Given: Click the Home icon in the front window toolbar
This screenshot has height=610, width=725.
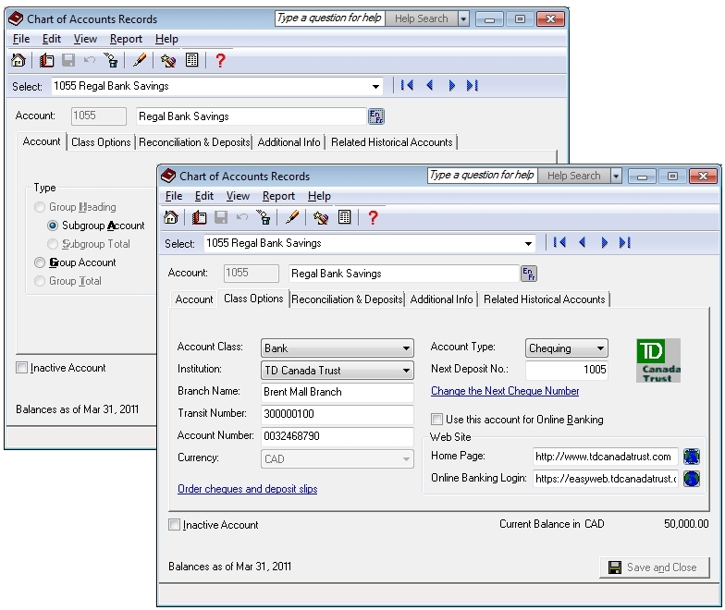Looking at the screenshot, I should click(x=171, y=218).
